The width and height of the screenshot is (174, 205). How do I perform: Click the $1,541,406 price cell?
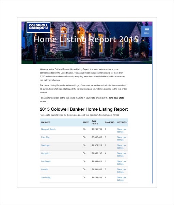97,169
